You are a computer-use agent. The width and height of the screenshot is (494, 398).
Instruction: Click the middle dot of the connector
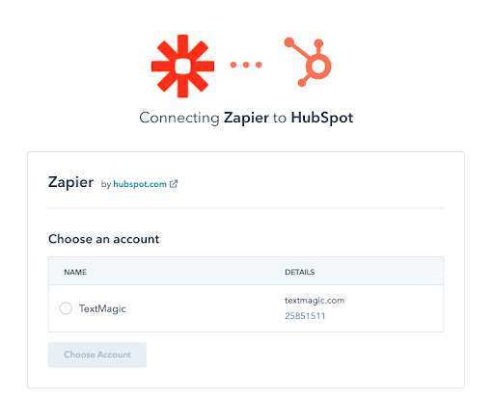246,65
